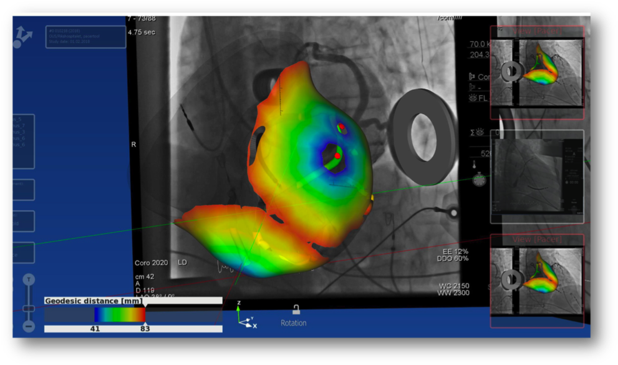Toggle the sigma eye icon in overlay
The image size is (618, 365).
477,132
